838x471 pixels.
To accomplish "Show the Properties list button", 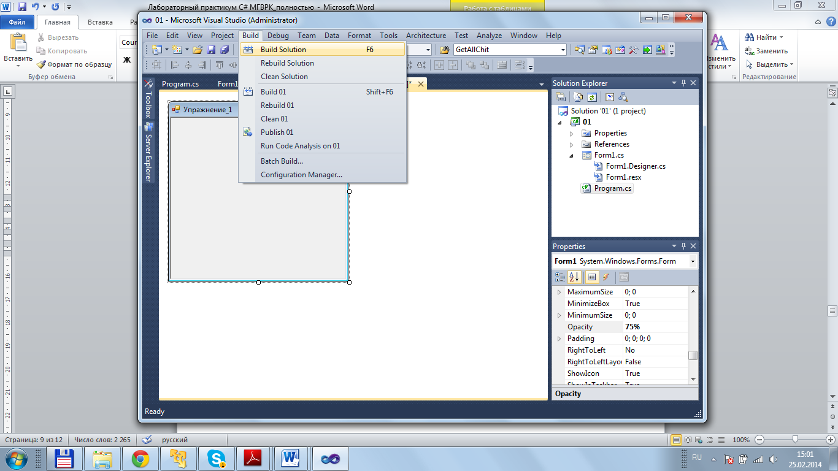I will [591, 277].
